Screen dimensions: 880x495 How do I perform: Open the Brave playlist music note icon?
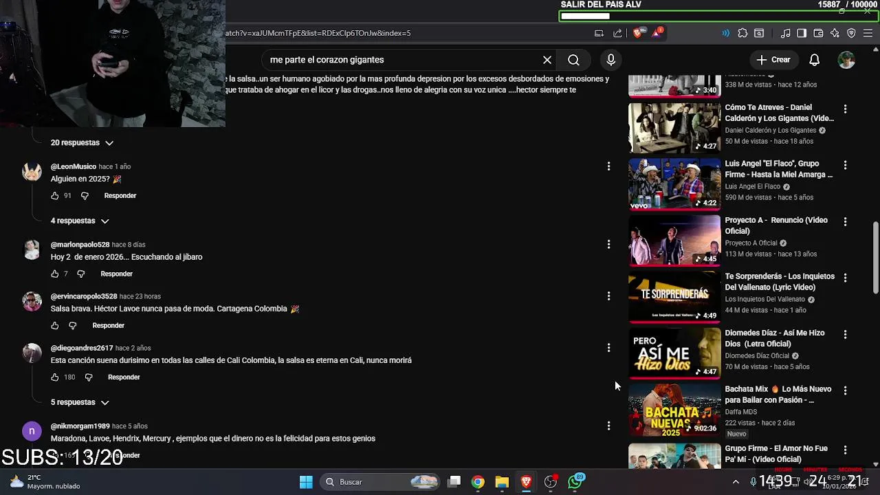pos(786,33)
